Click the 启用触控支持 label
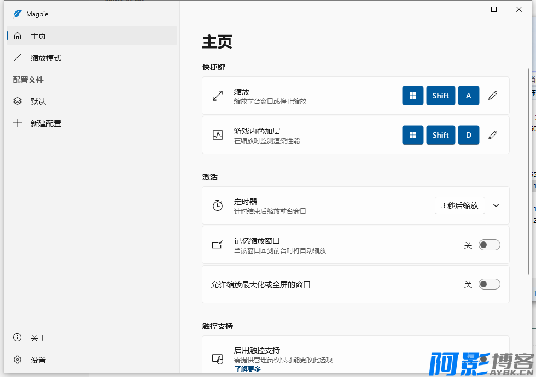Screen dimensions: 536x377 [x=257, y=350]
